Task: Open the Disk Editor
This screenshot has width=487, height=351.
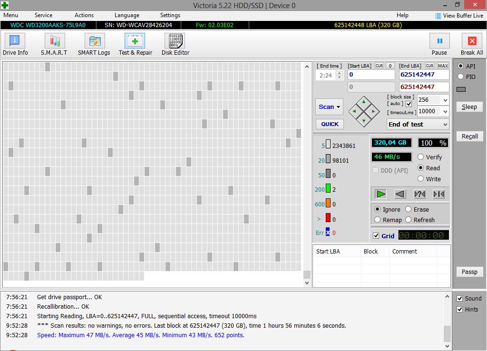Action: click(175, 45)
